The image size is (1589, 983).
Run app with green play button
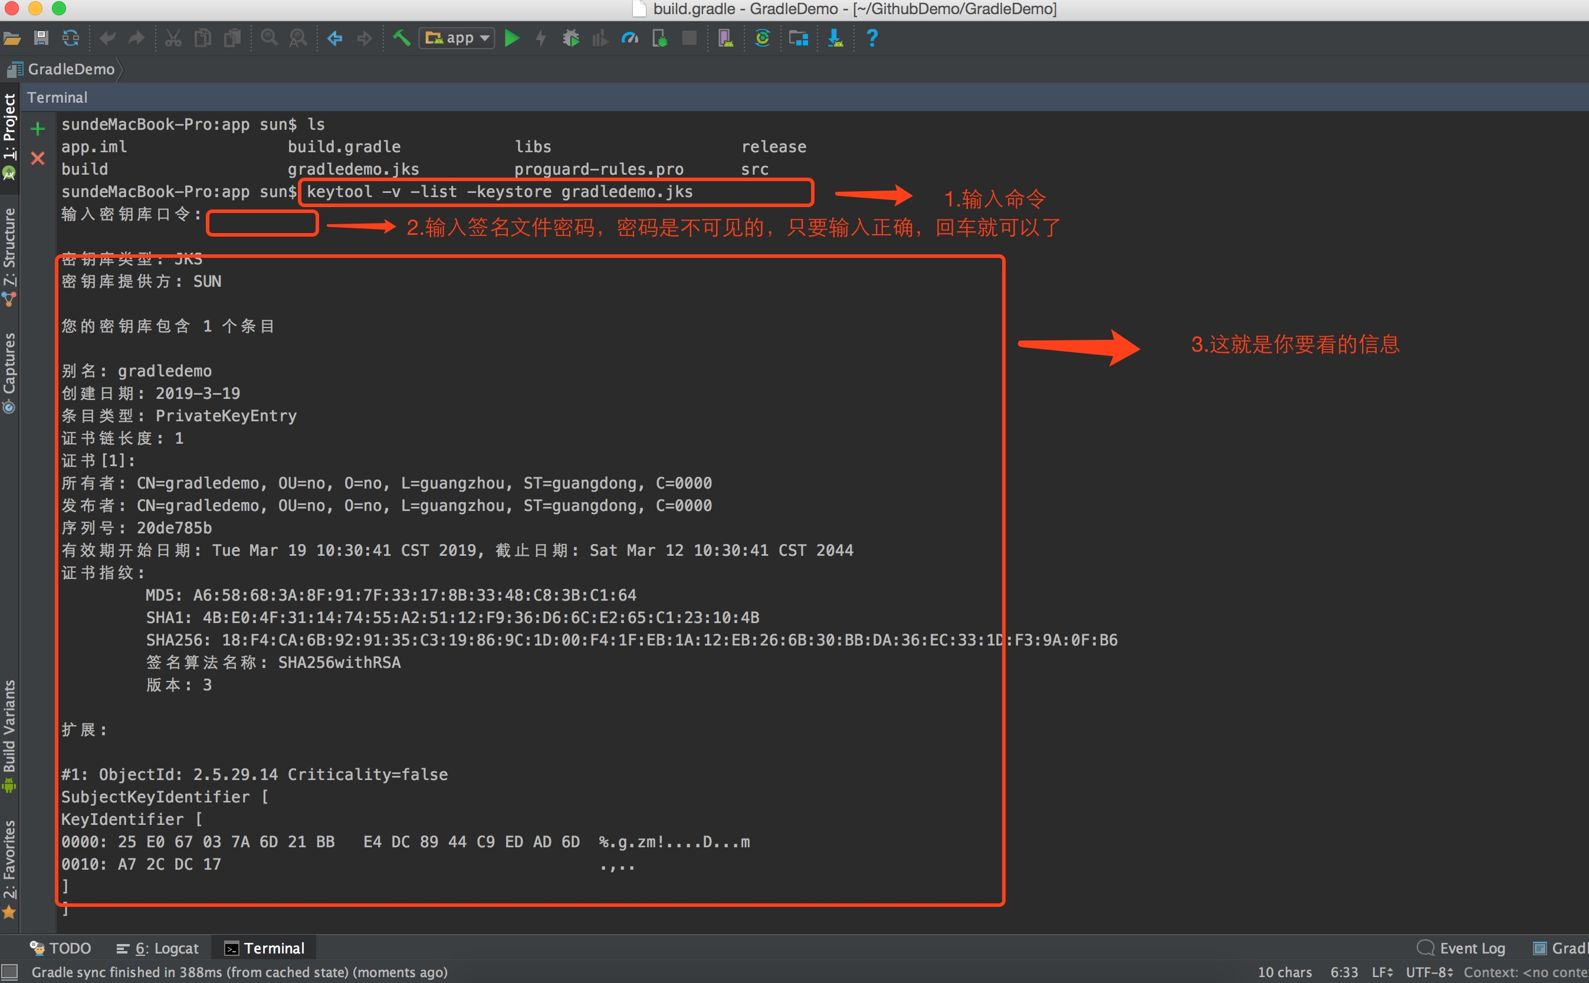[x=512, y=38]
